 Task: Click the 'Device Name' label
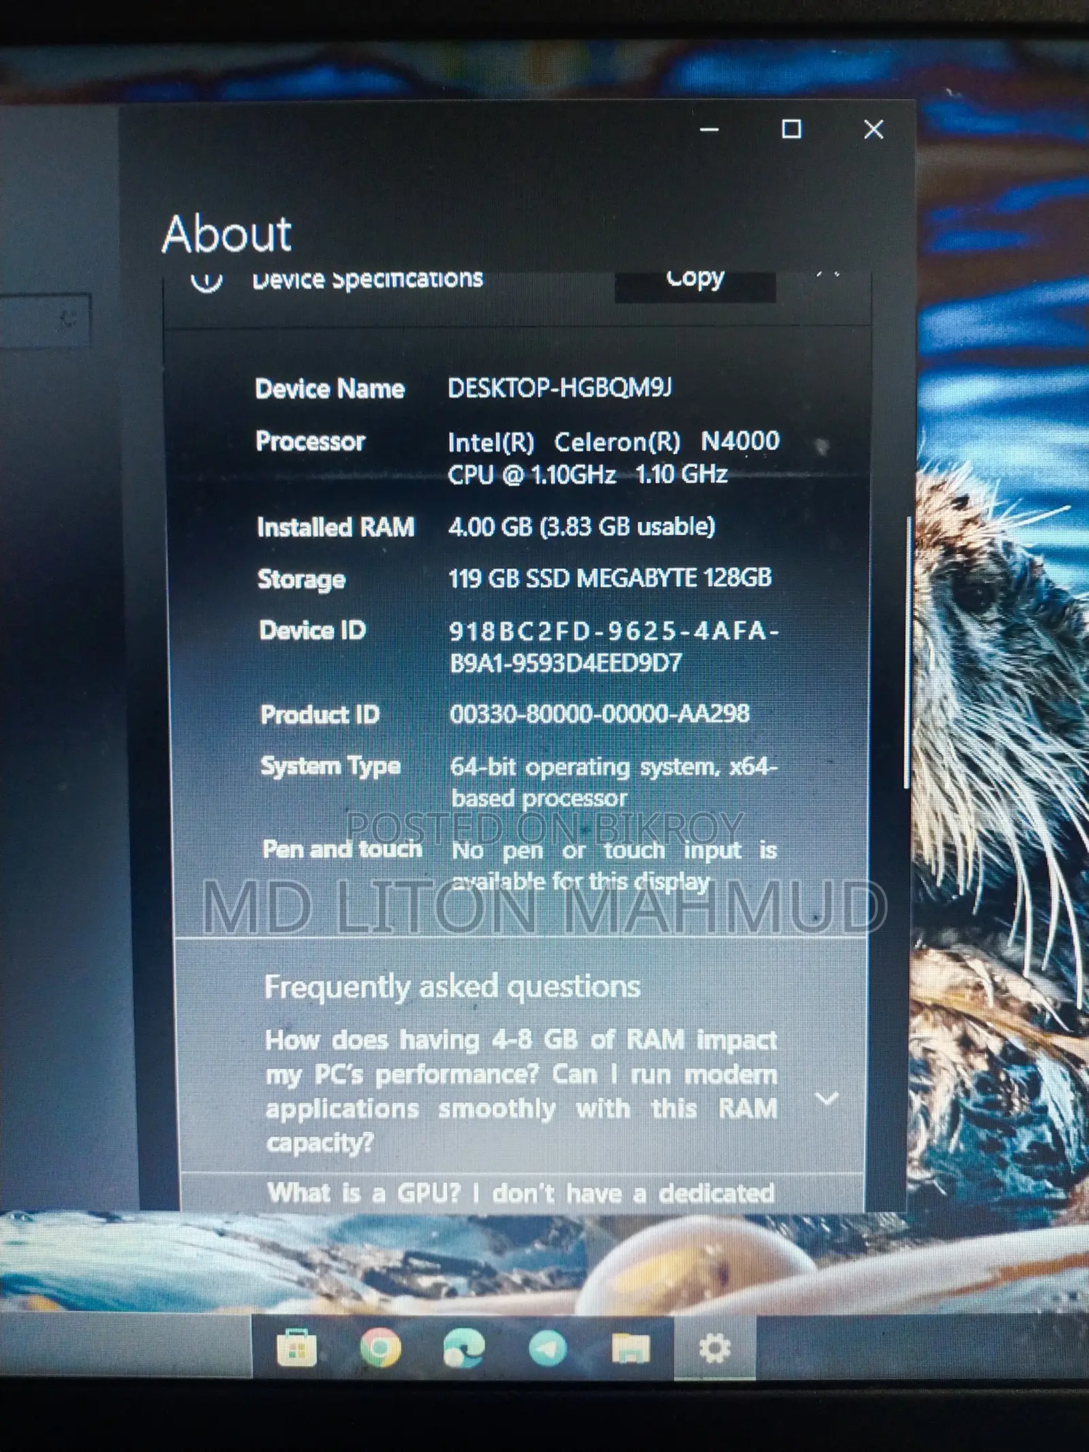pyautogui.click(x=329, y=389)
